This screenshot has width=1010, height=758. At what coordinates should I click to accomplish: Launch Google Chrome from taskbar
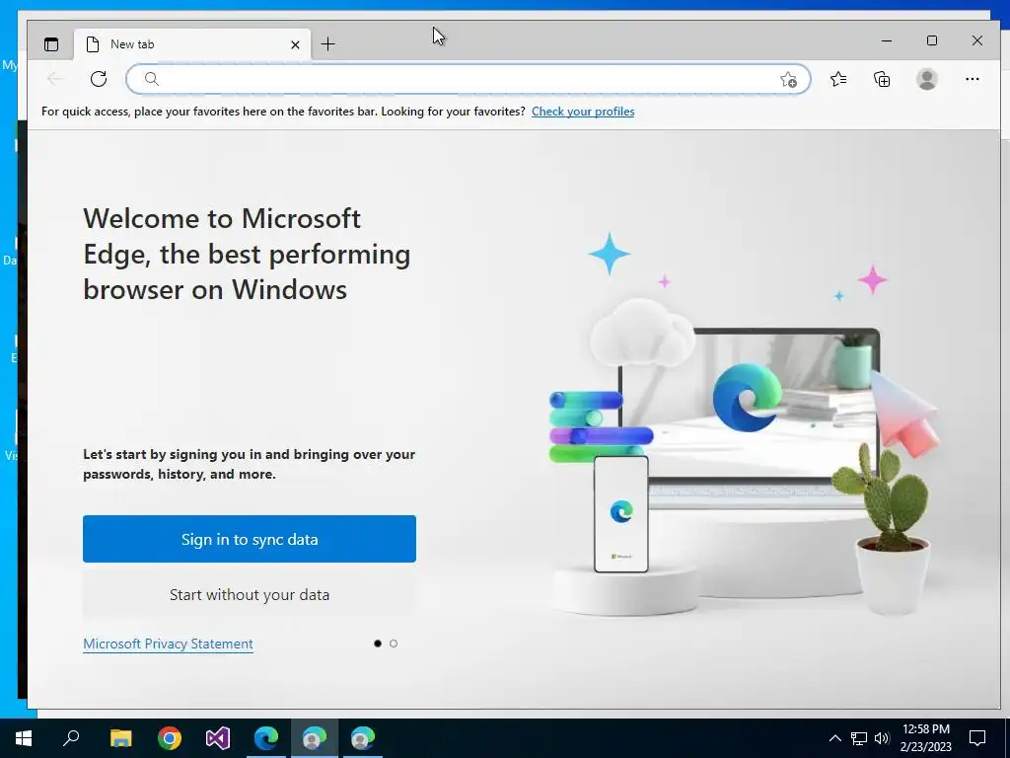[170, 738]
